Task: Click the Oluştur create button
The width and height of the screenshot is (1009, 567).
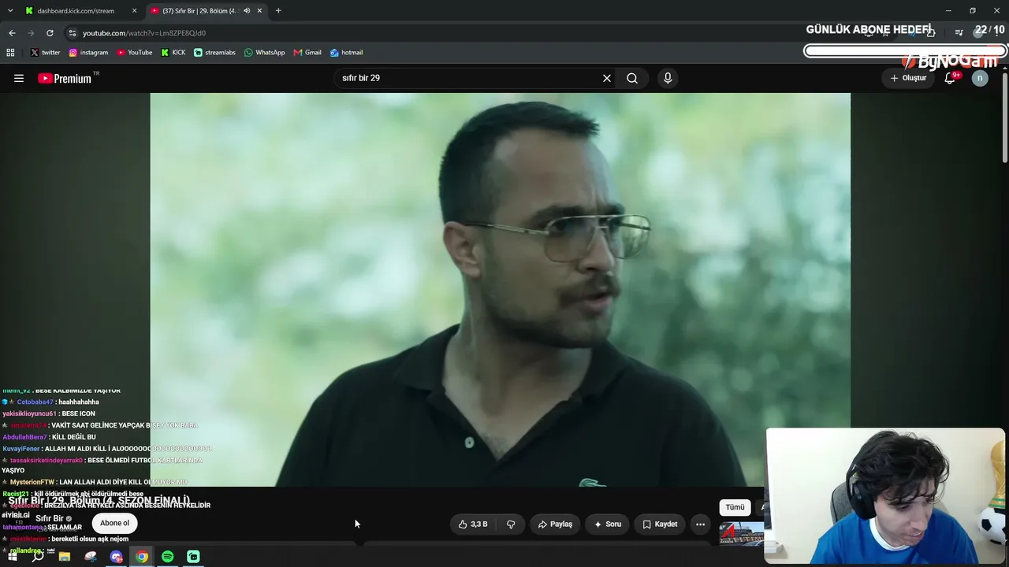Action: tap(908, 78)
